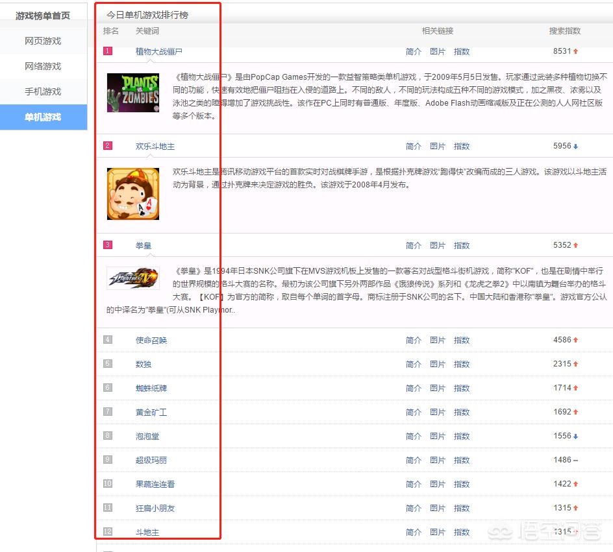Click the rank 10 badge icon
This screenshot has width=613, height=552.
tap(108, 484)
